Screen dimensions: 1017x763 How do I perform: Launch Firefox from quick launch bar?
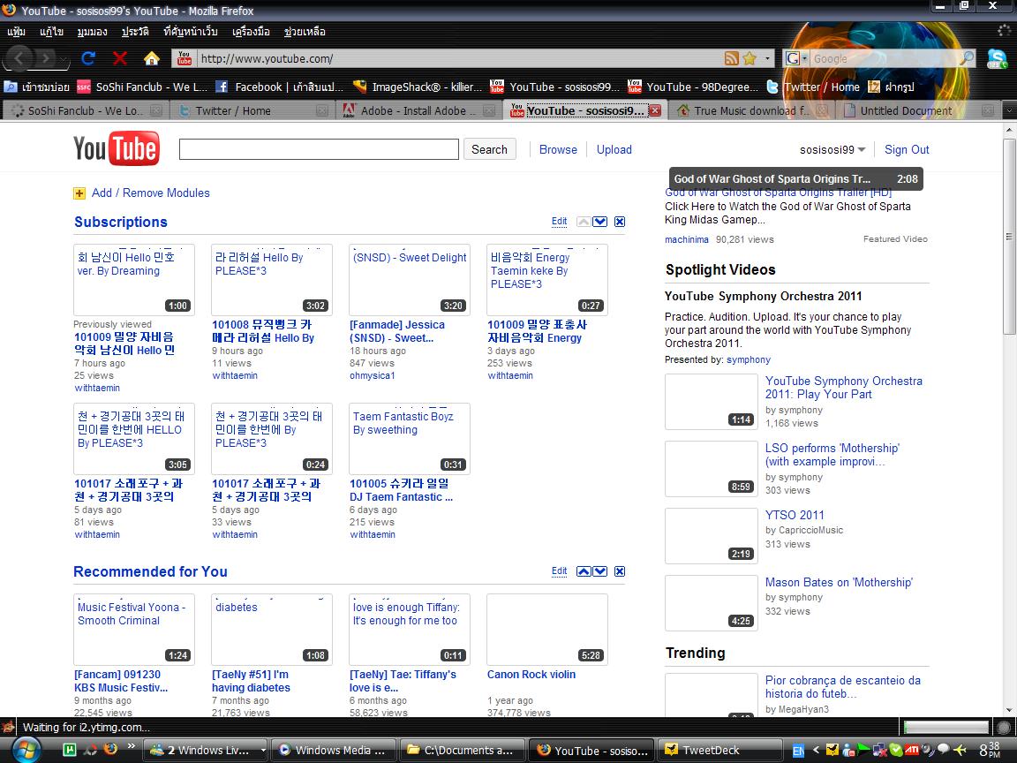tap(110, 750)
